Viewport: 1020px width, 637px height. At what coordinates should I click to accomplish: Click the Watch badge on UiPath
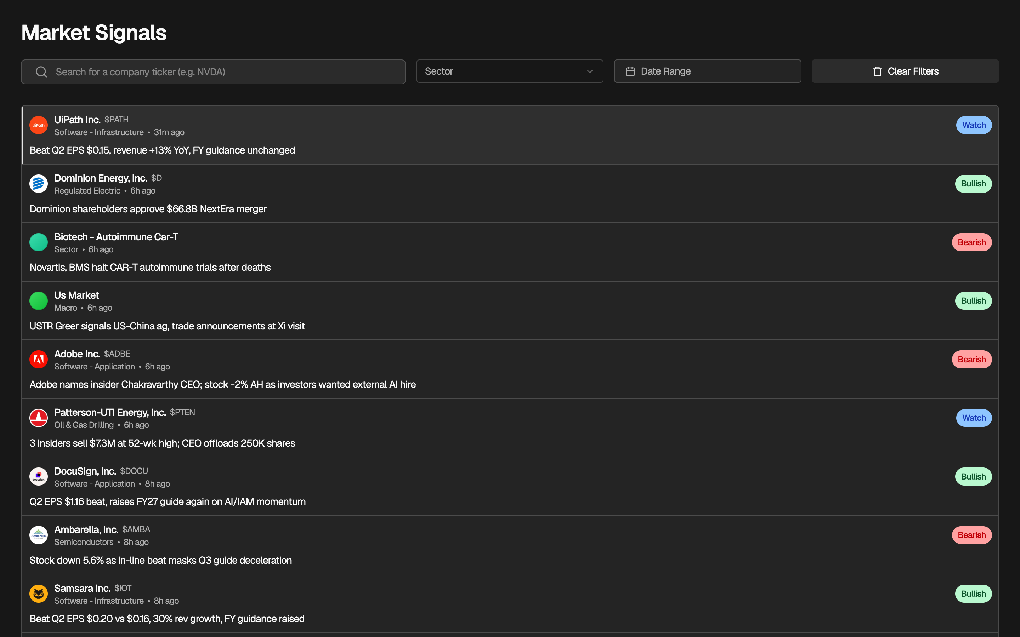974,125
